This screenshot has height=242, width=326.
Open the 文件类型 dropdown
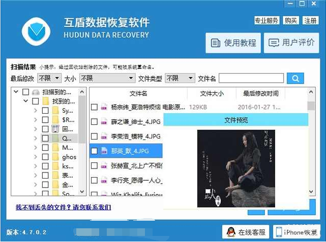coord(180,79)
